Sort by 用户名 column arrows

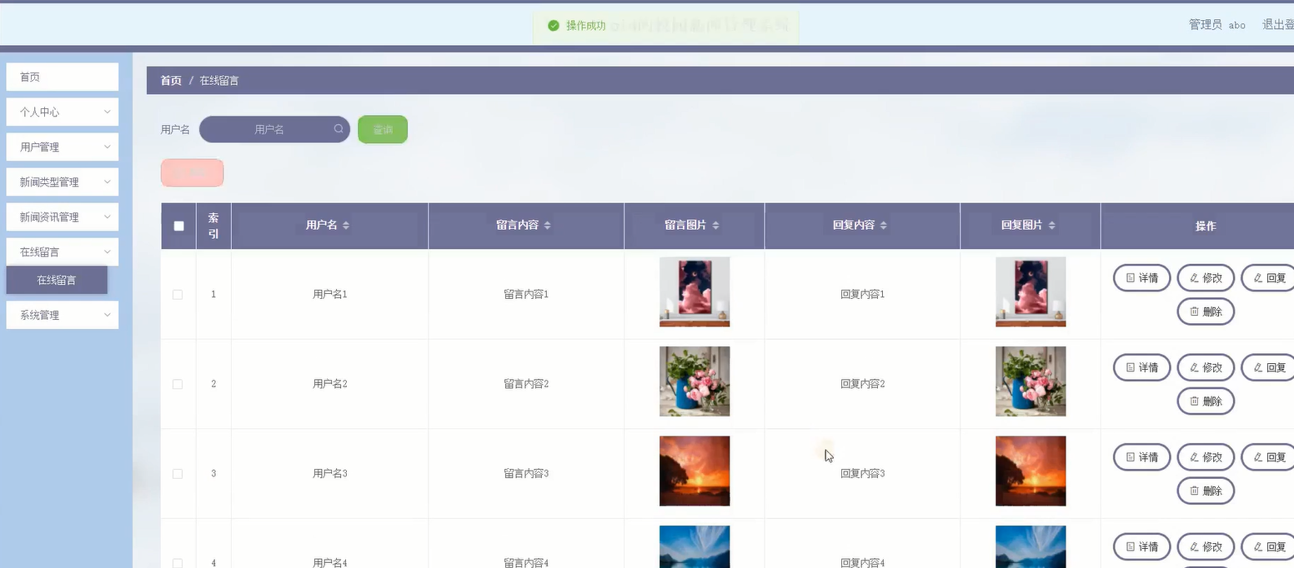346,226
